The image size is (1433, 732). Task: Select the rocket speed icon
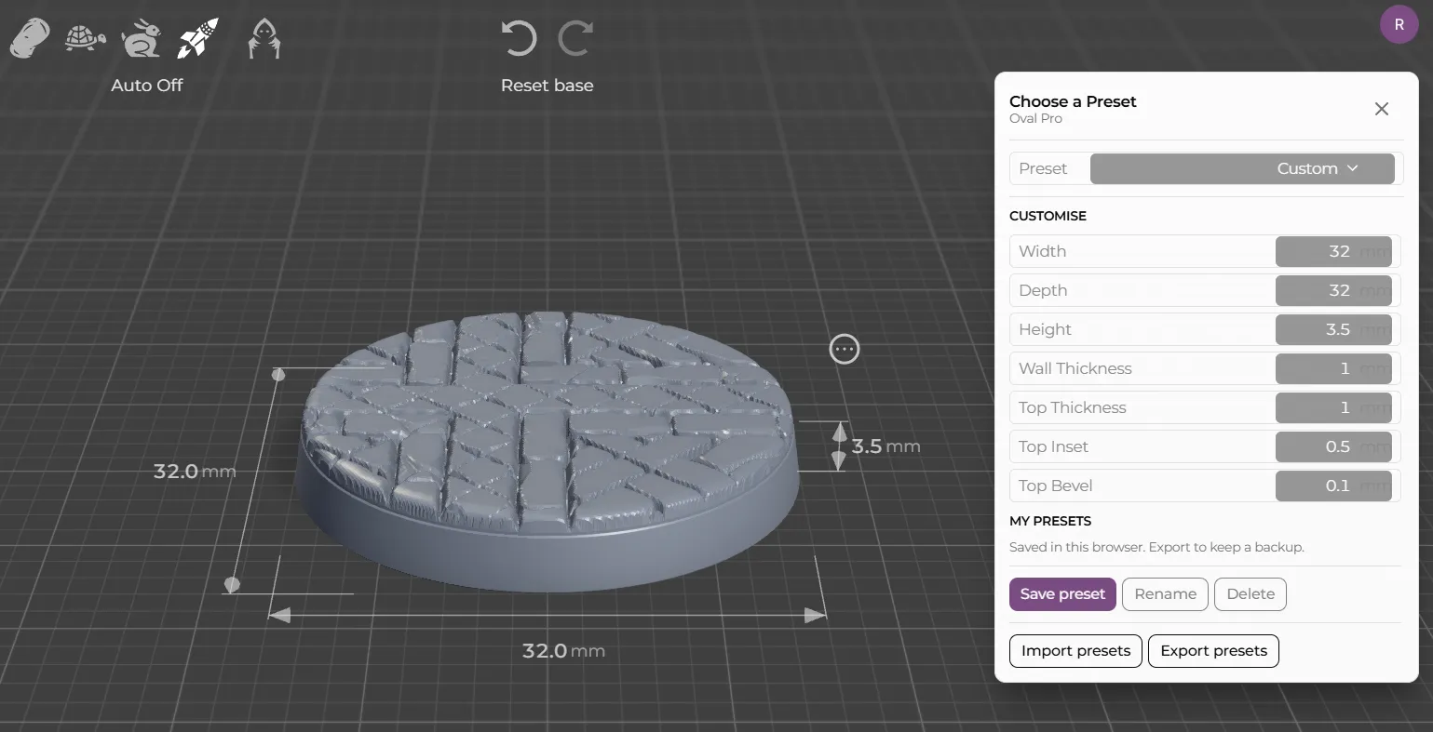(x=197, y=39)
